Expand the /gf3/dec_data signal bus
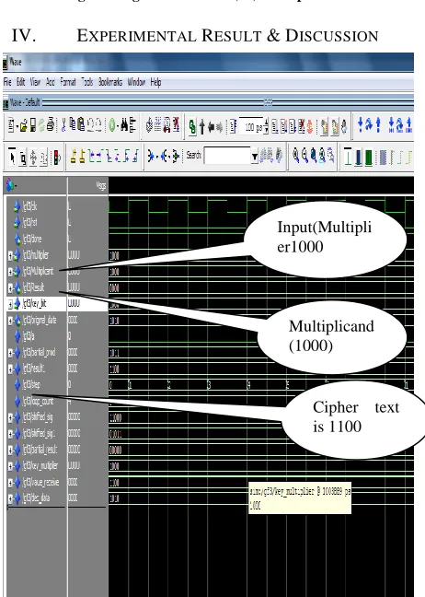 pyautogui.click(x=11, y=498)
